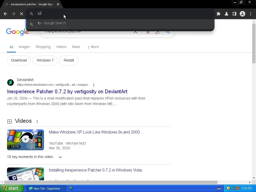The width and height of the screenshot is (256, 192).
Task: Click the blue search magnifier button
Action: coord(167,32)
